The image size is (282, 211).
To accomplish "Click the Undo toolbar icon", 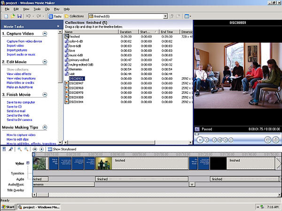I will [x=28, y=16].
